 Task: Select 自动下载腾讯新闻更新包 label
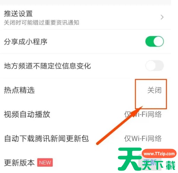point(46,139)
